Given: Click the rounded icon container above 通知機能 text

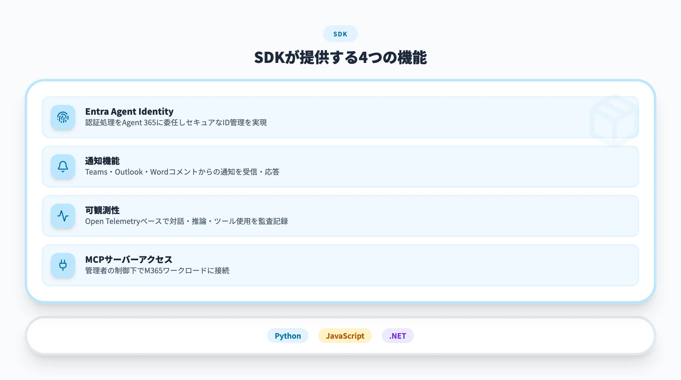Looking at the screenshot, I should tap(63, 167).
